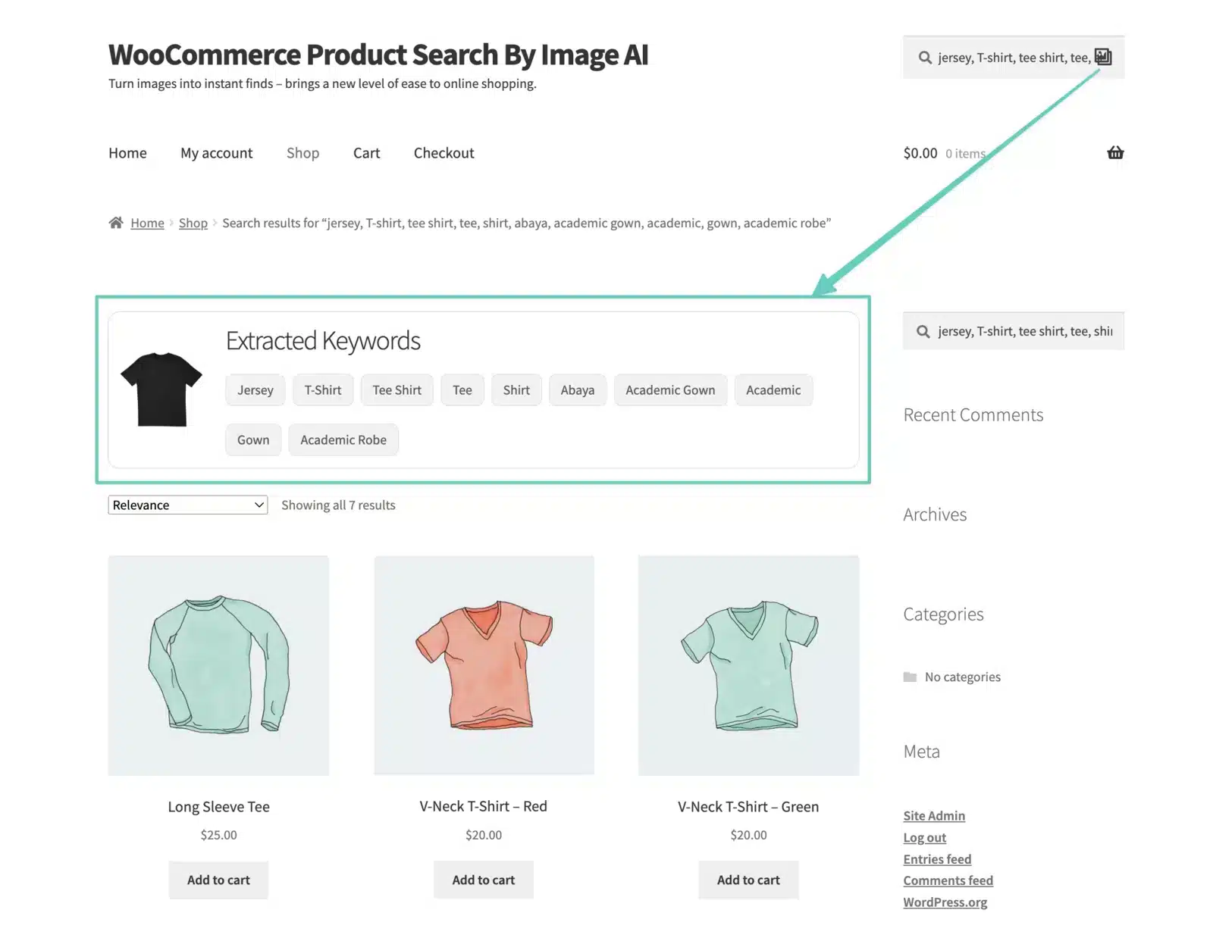Go to Home in navigation menu
The image size is (1213, 938).
(x=127, y=153)
